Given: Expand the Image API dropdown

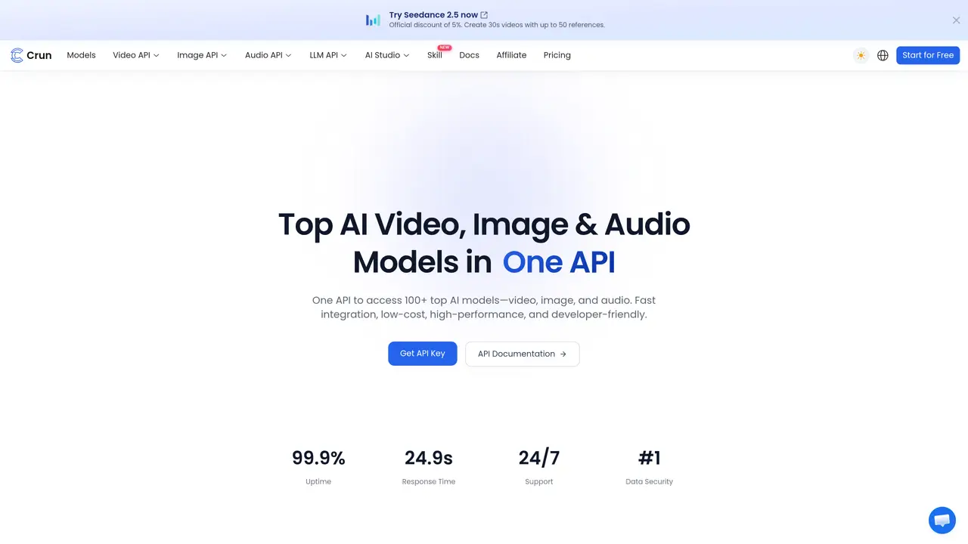Looking at the screenshot, I should 202,55.
